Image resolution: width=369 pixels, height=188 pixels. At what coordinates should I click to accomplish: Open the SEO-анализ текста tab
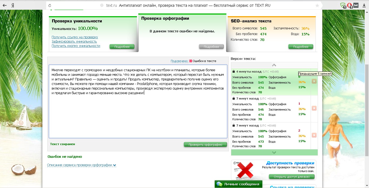pyautogui.click(x=251, y=21)
